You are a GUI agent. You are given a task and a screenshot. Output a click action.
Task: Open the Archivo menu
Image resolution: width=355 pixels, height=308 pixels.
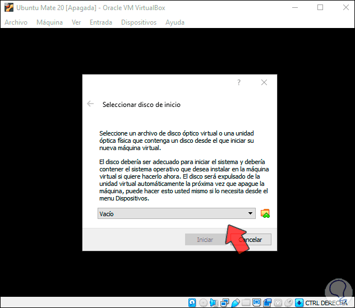pyautogui.click(x=16, y=22)
